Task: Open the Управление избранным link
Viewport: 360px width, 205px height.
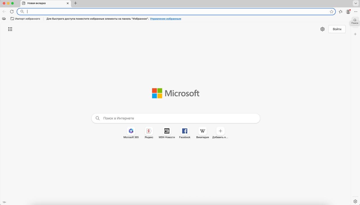Action: point(165,19)
